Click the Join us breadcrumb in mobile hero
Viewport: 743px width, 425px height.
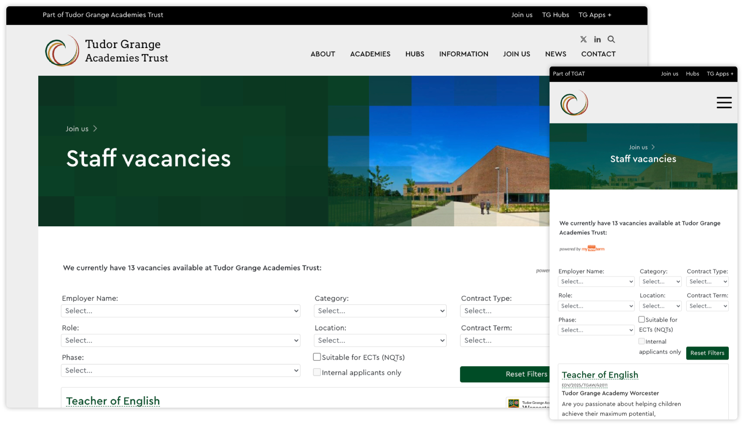pyautogui.click(x=638, y=147)
